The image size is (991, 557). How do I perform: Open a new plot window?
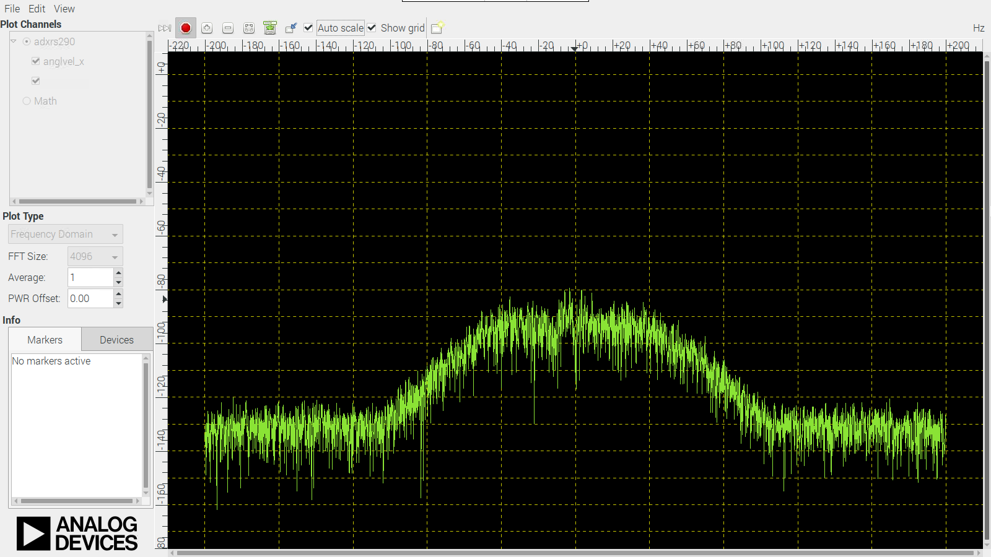click(437, 28)
